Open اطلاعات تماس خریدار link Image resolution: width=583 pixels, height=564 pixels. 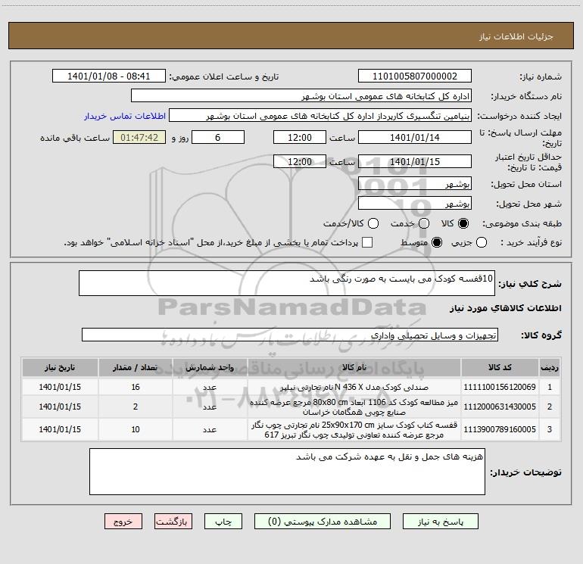[125, 116]
